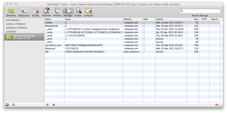This screenshot has height=113, width=227.
Task: Open the Scripts panel
Action: click(x=36, y=12)
